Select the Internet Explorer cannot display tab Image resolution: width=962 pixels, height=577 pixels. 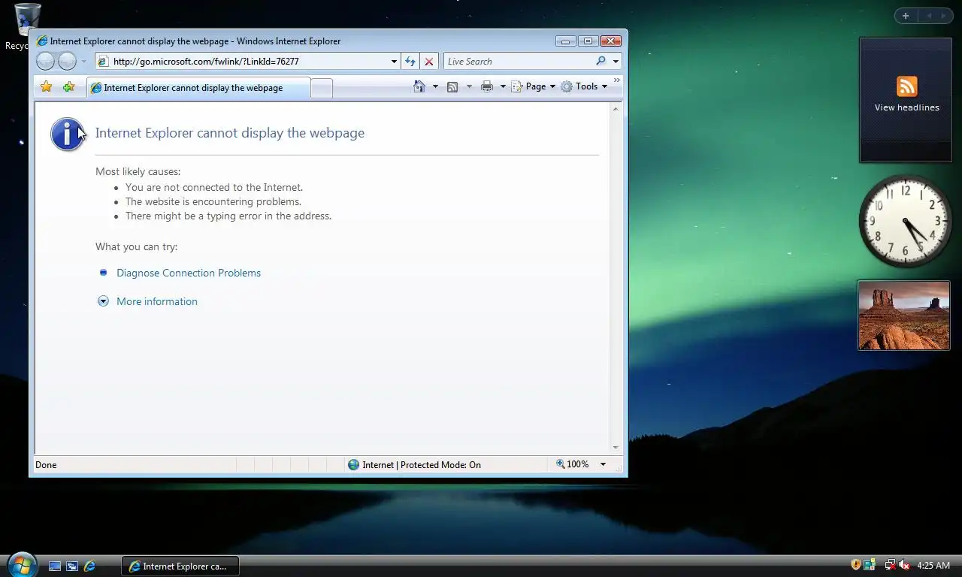pos(198,88)
